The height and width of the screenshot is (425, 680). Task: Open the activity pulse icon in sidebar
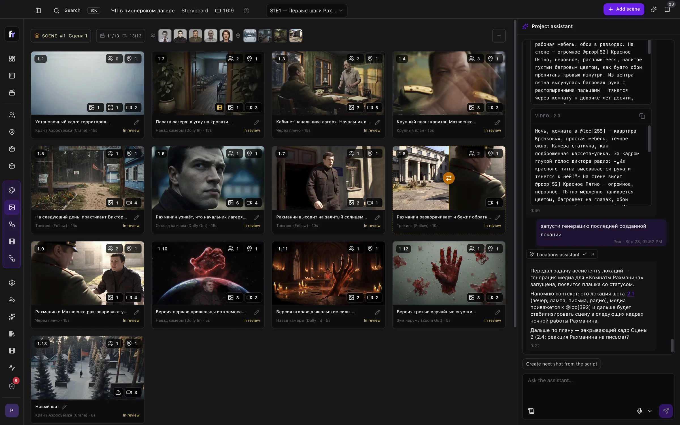click(12, 367)
